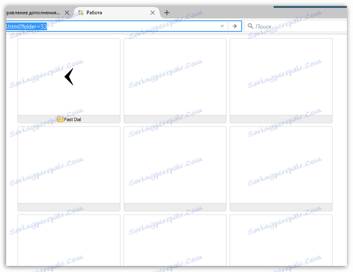Click the Go arrow in address bar
353x272 pixels.
click(x=235, y=27)
